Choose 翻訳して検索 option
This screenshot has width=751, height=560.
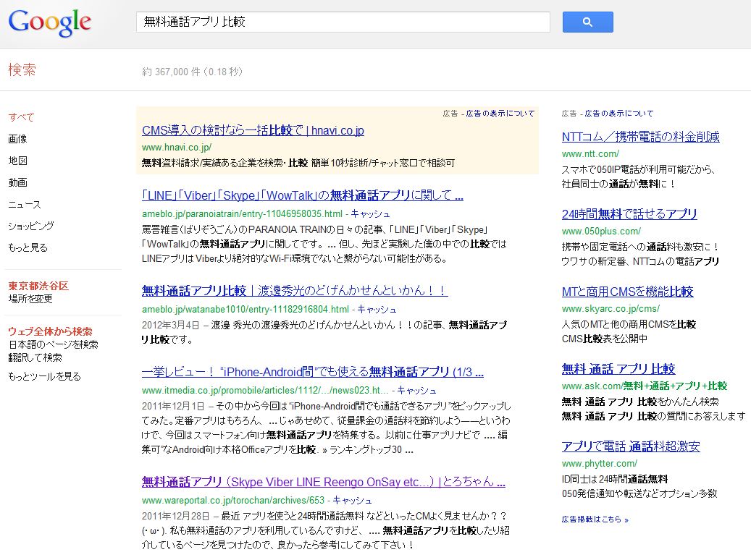point(35,357)
